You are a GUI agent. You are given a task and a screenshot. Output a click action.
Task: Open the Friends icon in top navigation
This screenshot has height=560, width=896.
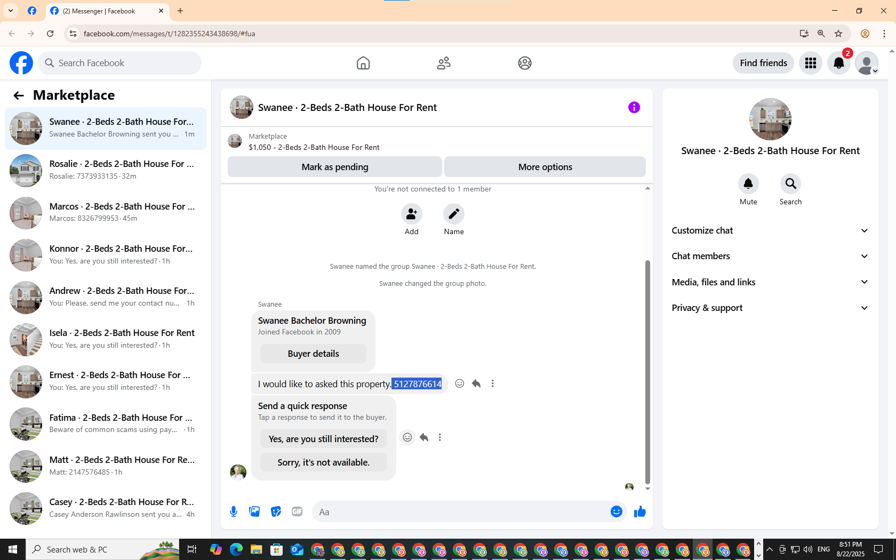(x=444, y=63)
